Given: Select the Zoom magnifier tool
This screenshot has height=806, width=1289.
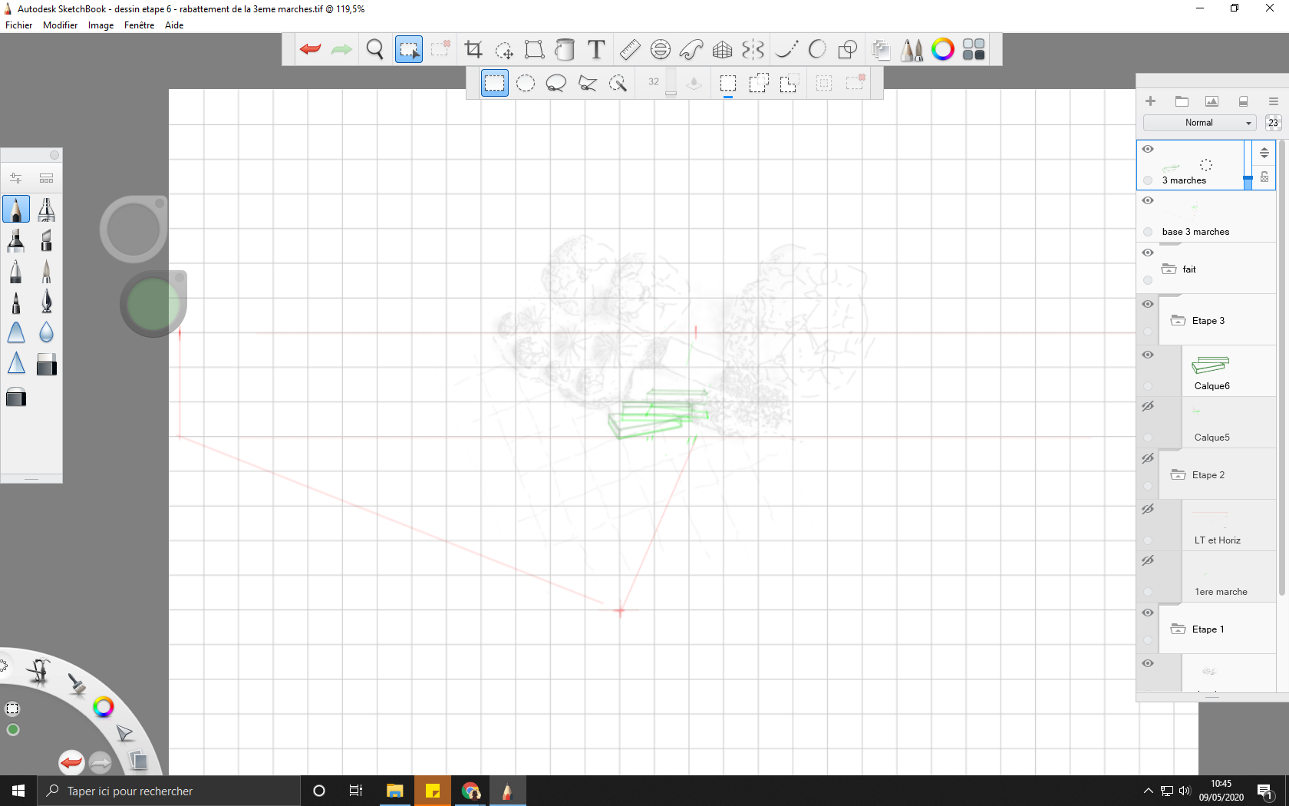Looking at the screenshot, I should [375, 50].
